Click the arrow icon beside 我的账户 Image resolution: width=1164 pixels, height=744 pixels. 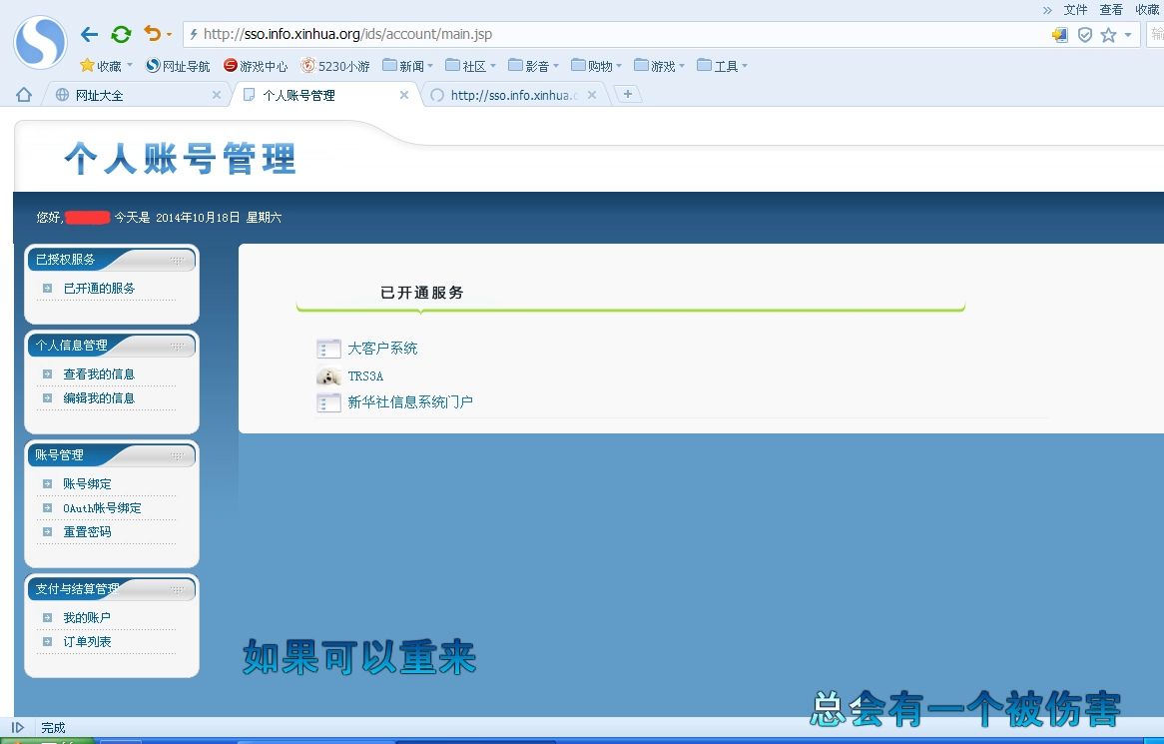pos(48,618)
